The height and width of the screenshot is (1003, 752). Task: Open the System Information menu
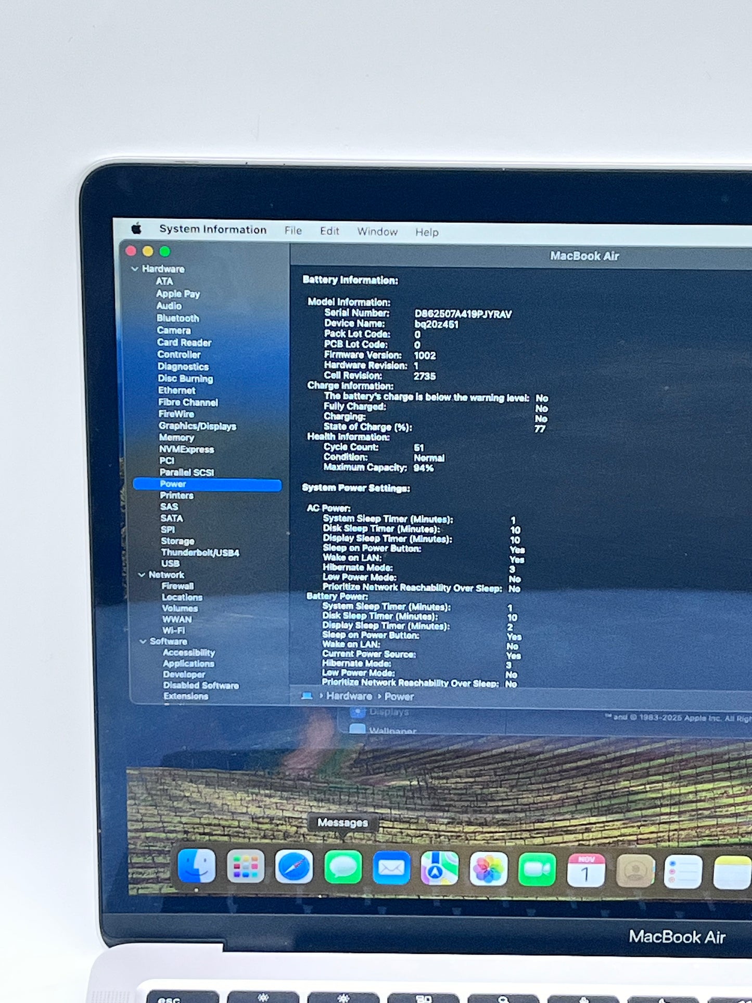[213, 229]
